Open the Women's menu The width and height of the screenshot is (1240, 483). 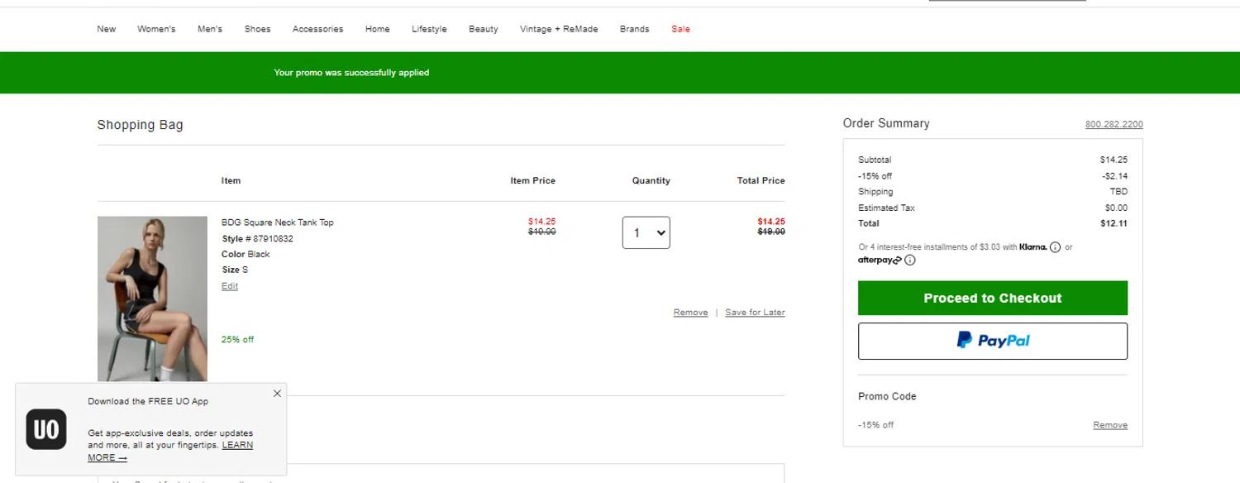tap(156, 29)
